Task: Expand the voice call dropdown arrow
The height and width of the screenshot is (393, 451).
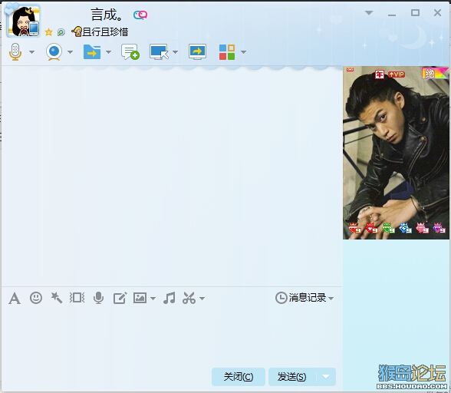Action: (31, 52)
